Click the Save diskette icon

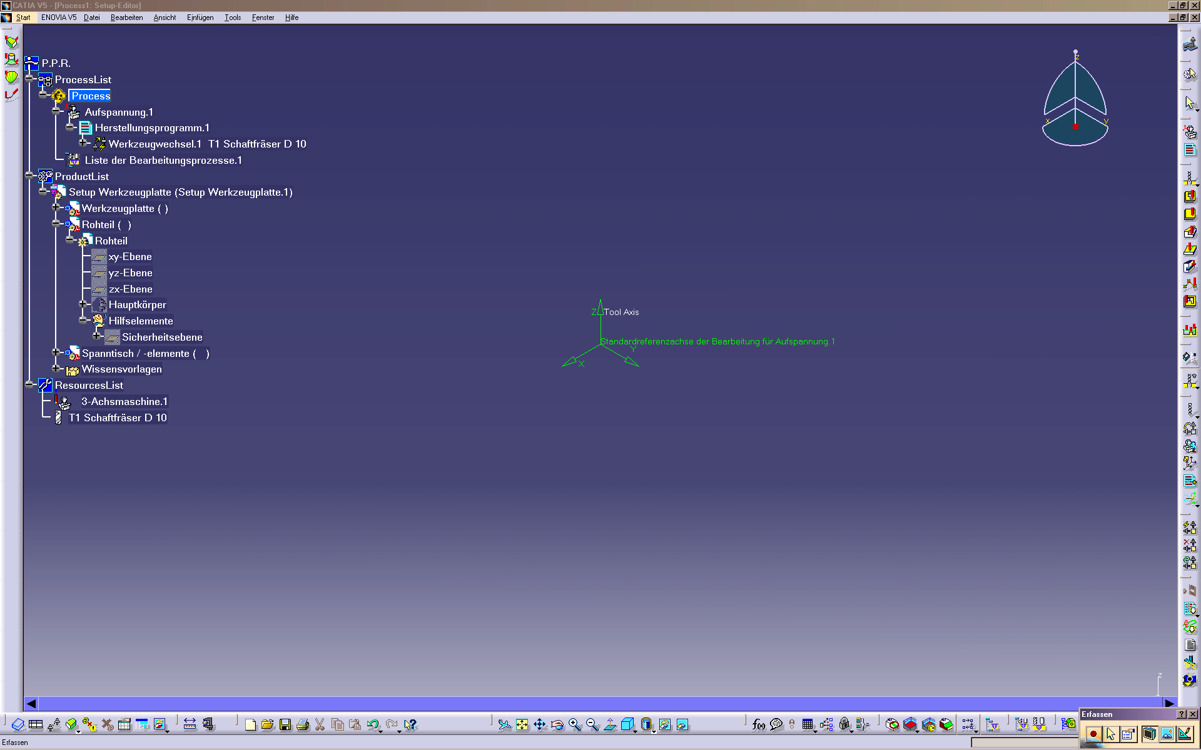(285, 724)
